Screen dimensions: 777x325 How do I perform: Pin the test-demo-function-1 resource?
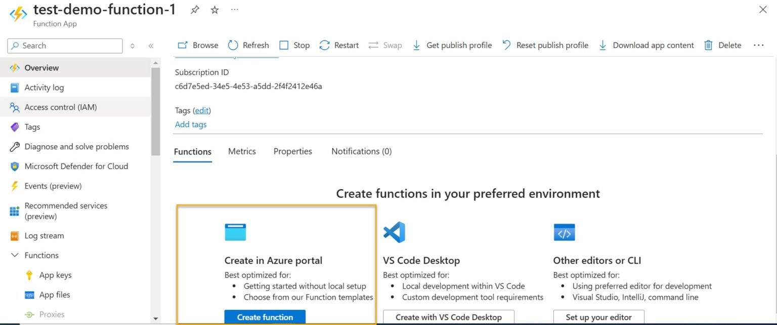[195, 10]
